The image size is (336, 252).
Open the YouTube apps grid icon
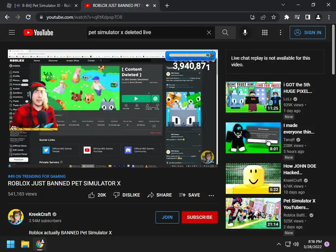click(x=265, y=32)
